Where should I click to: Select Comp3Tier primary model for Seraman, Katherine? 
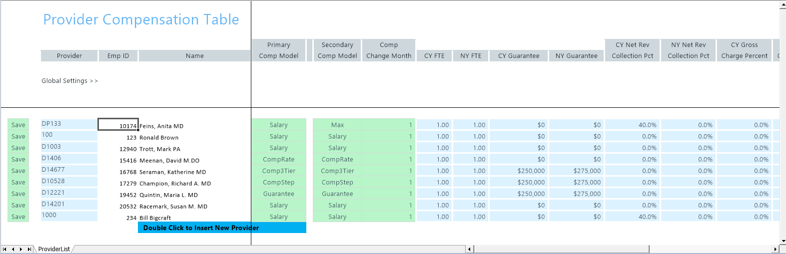pyautogui.click(x=278, y=171)
